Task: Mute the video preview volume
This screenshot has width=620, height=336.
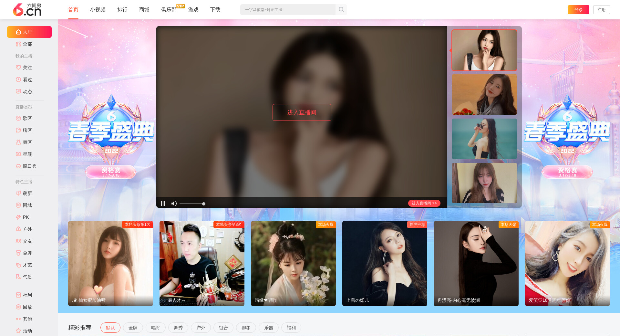Action: (174, 204)
